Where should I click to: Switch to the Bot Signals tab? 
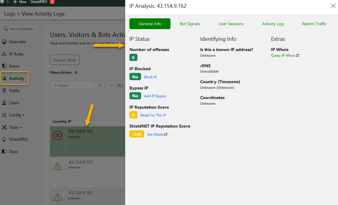click(x=190, y=24)
